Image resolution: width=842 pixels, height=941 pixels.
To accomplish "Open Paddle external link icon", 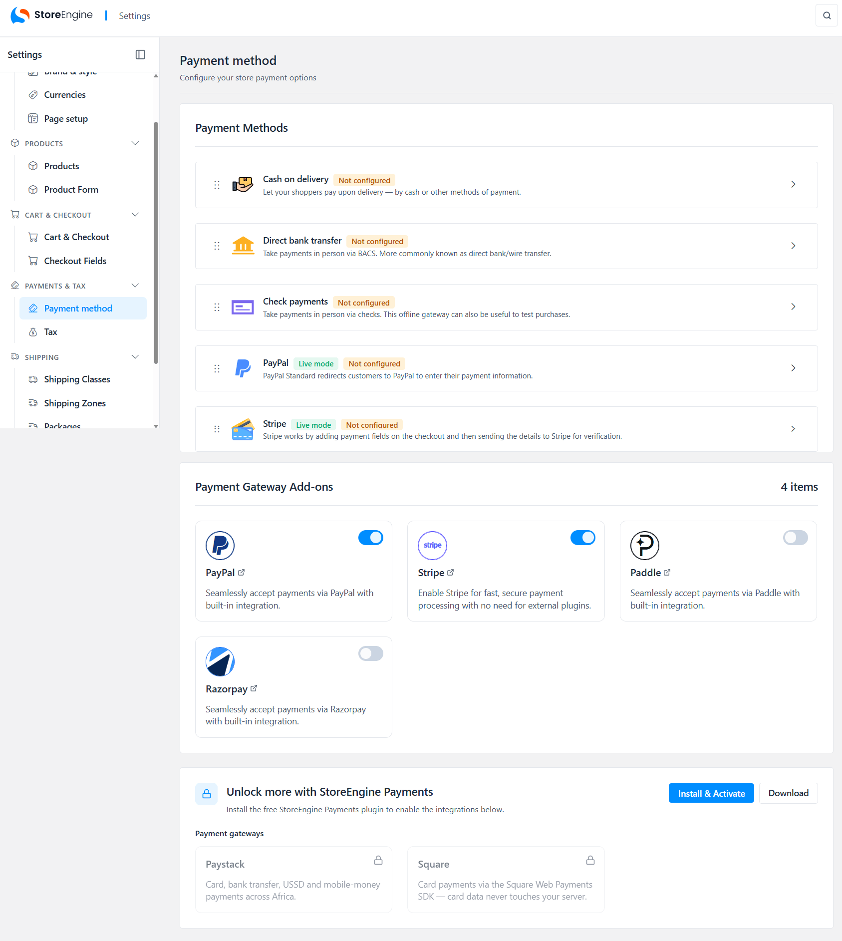I will (667, 572).
